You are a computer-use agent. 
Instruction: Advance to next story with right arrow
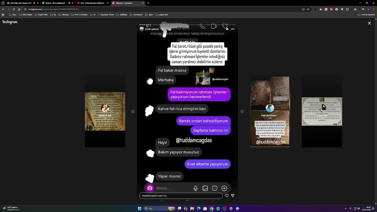click(x=242, y=111)
